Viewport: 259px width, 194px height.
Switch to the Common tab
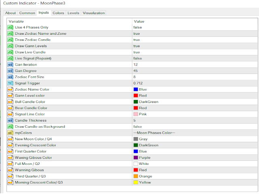coord(27,13)
